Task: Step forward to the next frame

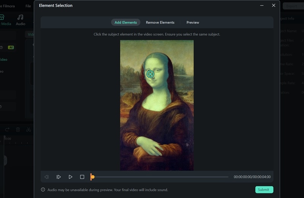Action: point(59,177)
